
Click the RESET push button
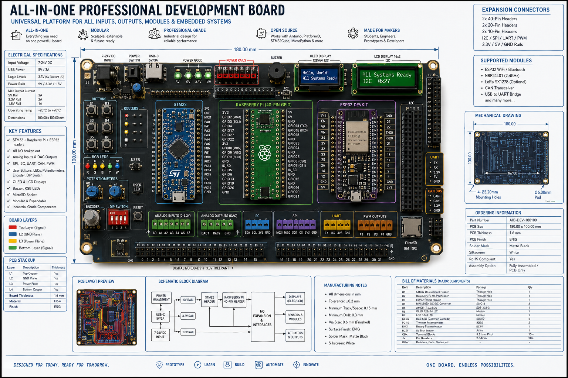point(138,216)
